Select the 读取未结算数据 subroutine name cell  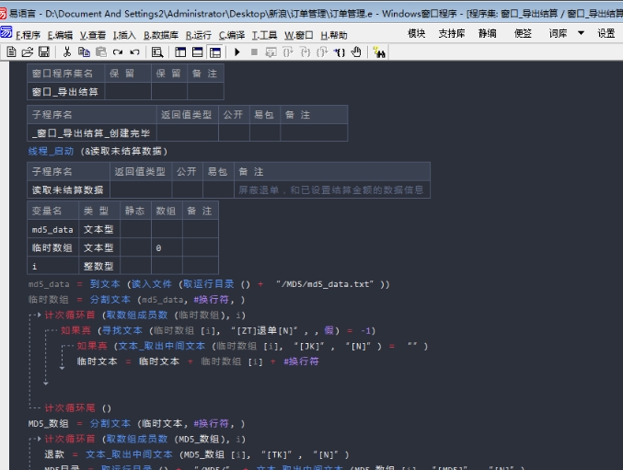(68, 189)
